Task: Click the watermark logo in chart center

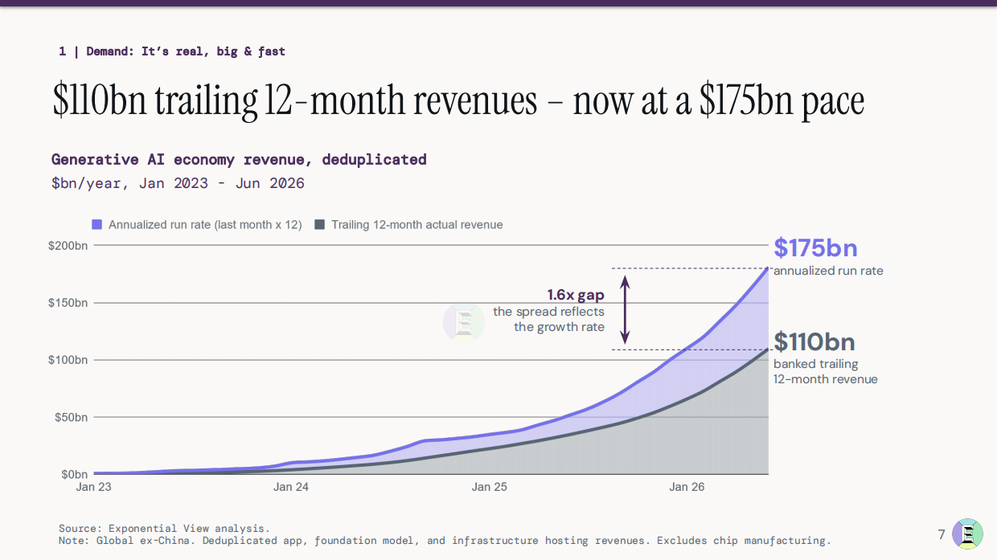Action: [464, 323]
